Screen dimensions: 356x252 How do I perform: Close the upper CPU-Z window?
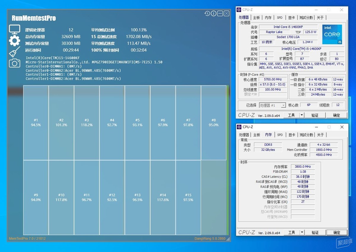point(342,10)
